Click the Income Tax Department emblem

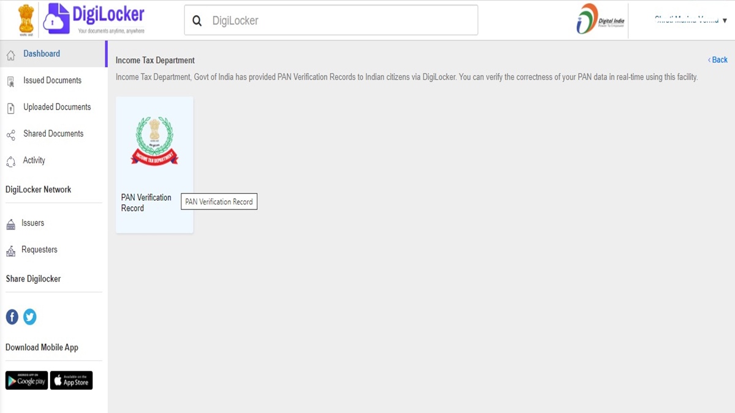click(x=154, y=141)
